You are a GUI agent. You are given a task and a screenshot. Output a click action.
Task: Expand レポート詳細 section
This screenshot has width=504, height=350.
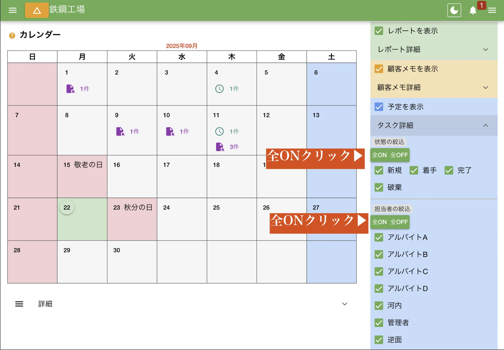(485, 50)
